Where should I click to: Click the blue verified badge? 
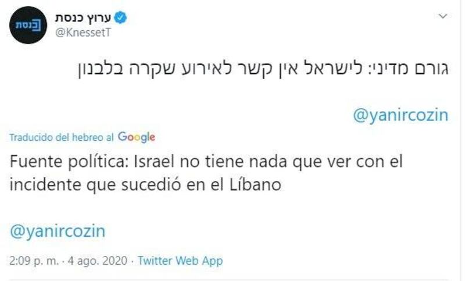click(121, 19)
